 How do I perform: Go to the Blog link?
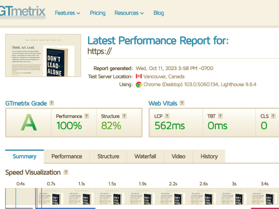pos(158,13)
